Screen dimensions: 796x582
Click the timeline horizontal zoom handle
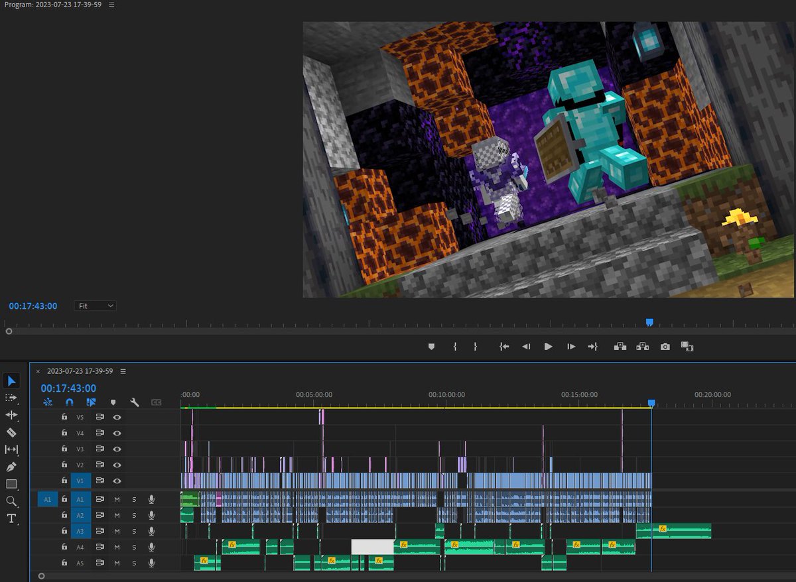pos(41,576)
